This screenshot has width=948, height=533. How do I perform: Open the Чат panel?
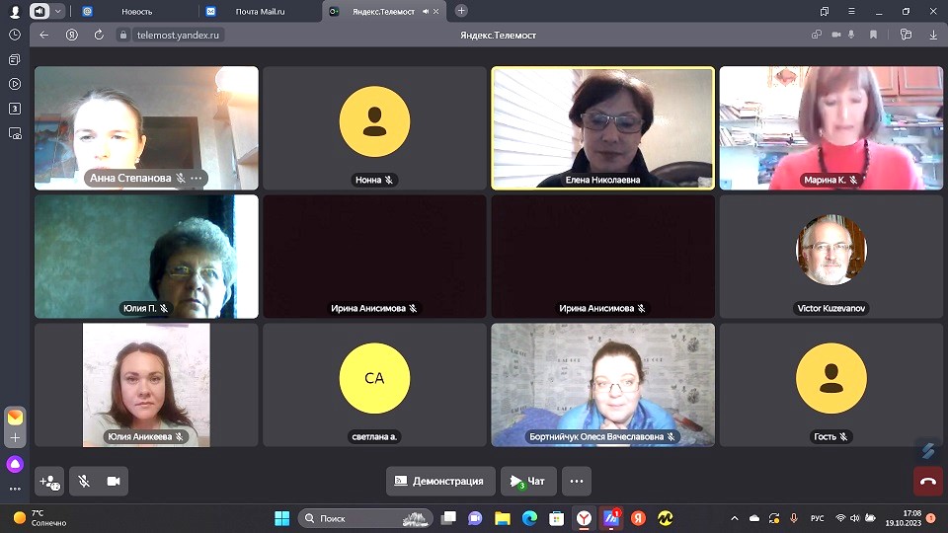click(x=528, y=482)
